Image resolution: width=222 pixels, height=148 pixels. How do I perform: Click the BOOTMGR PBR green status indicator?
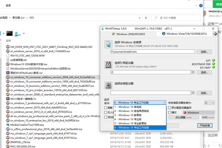pos(213,64)
